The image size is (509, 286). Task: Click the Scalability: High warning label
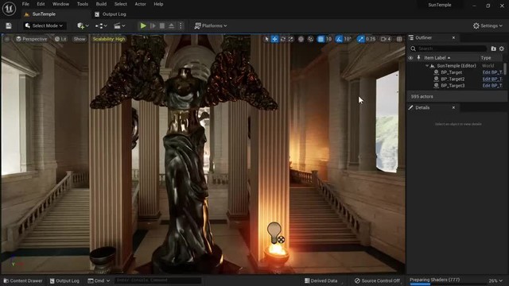[x=109, y=39]
